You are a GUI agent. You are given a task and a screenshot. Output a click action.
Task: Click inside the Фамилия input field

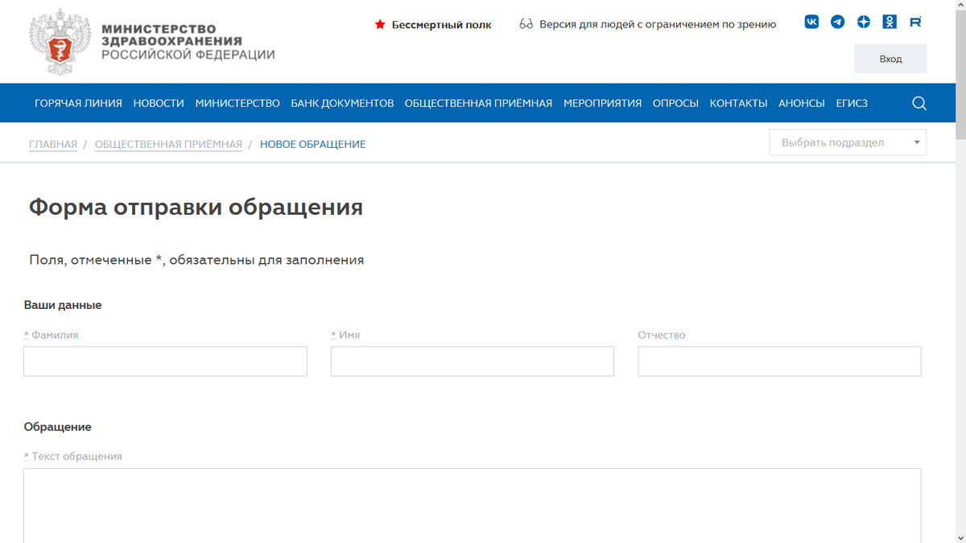[165, 360]
